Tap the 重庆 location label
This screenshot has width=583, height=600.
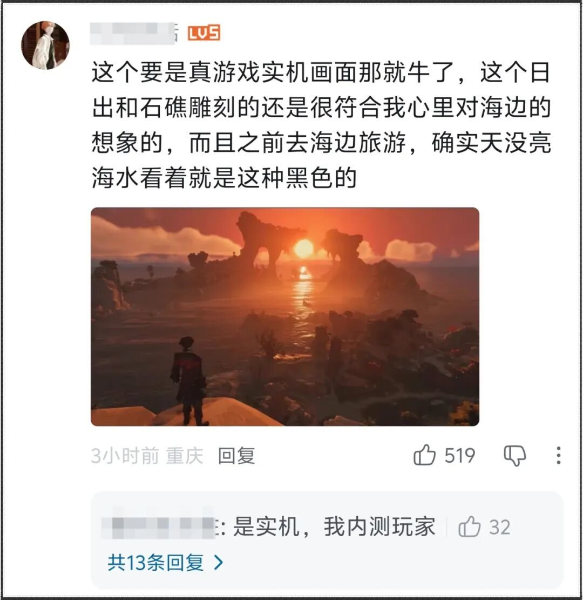[185, 456]
